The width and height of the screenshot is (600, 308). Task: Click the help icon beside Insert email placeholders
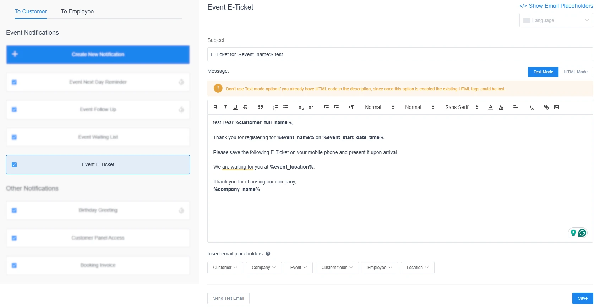click(268, 254)
